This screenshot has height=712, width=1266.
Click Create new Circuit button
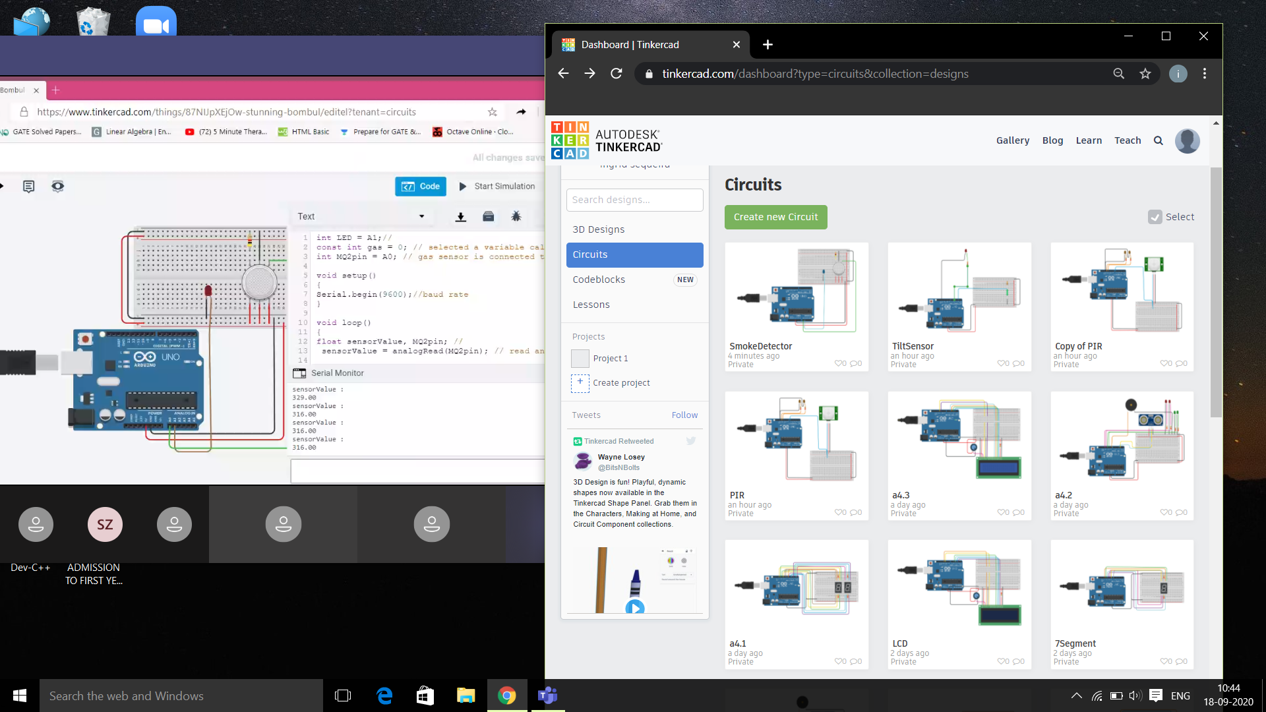pos(775,217)
